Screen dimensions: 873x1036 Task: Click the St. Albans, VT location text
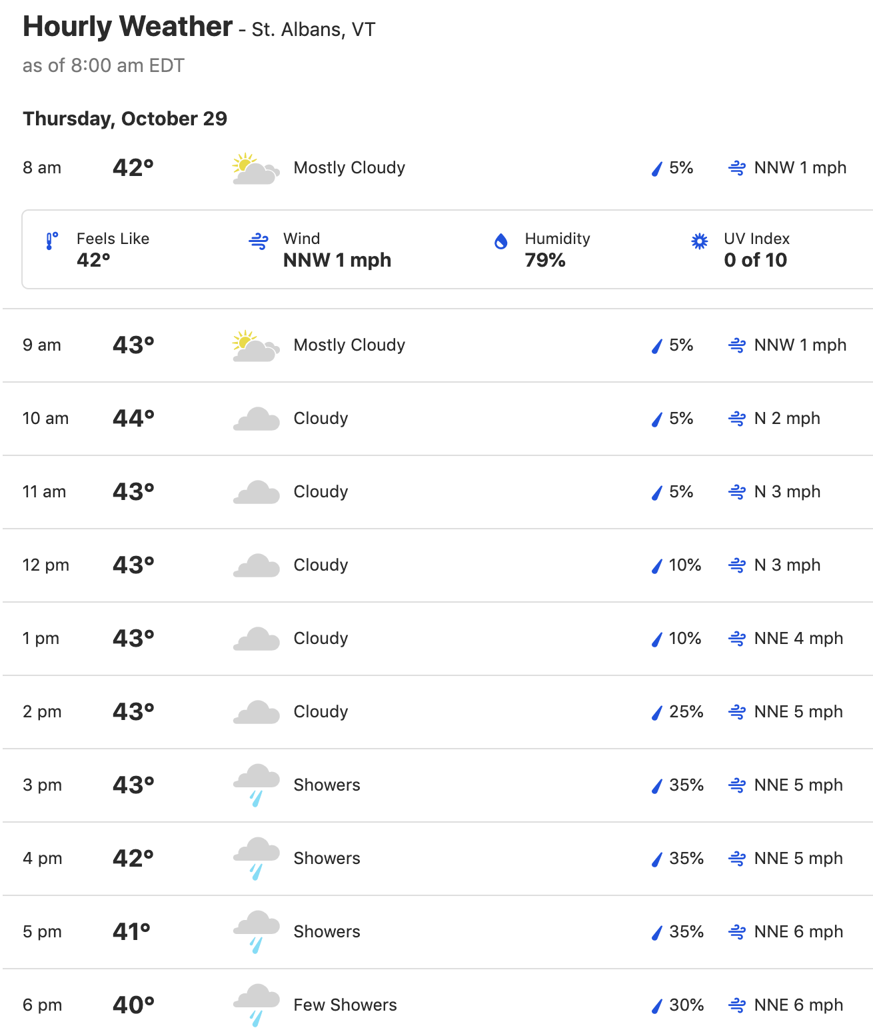point(314,30)
